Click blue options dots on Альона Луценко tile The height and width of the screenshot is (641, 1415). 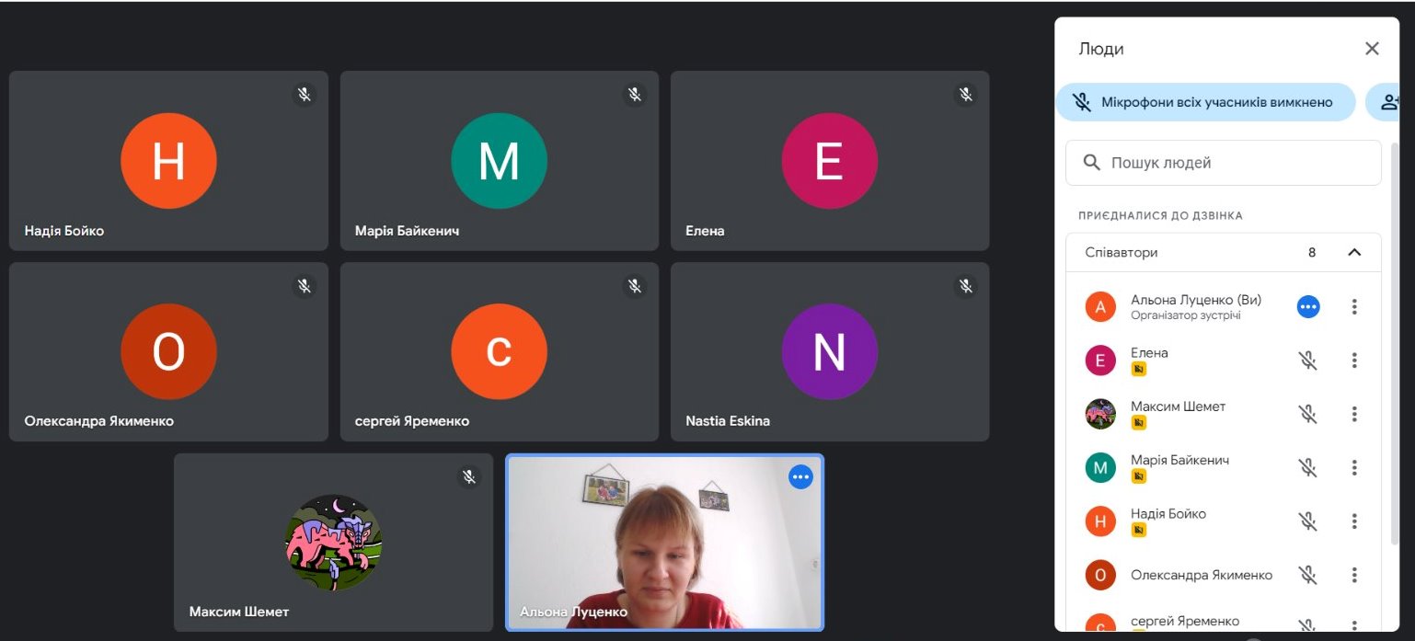800,476
